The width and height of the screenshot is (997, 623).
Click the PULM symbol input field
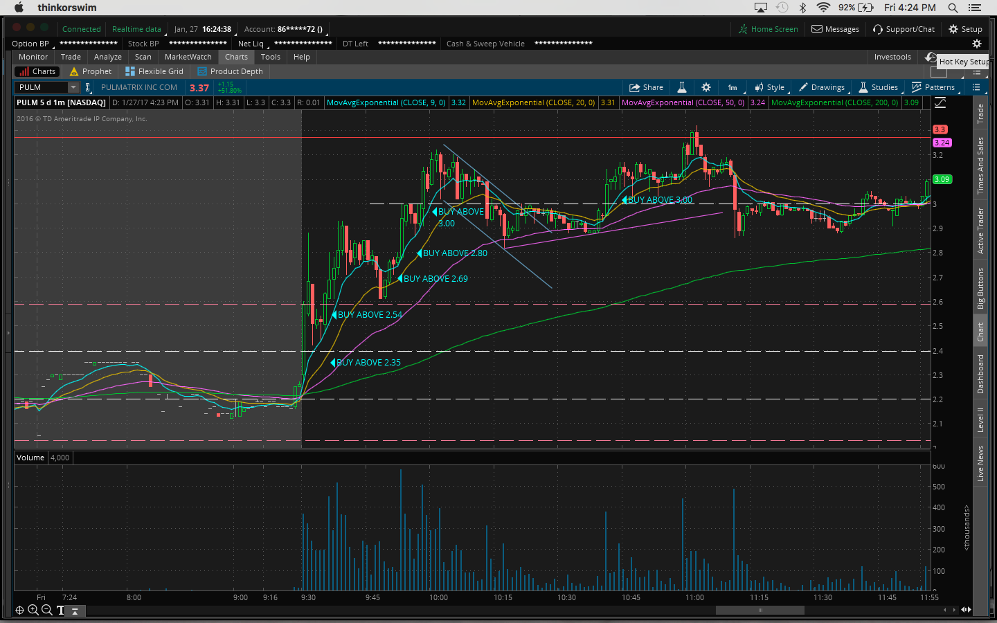coord(41,87)
